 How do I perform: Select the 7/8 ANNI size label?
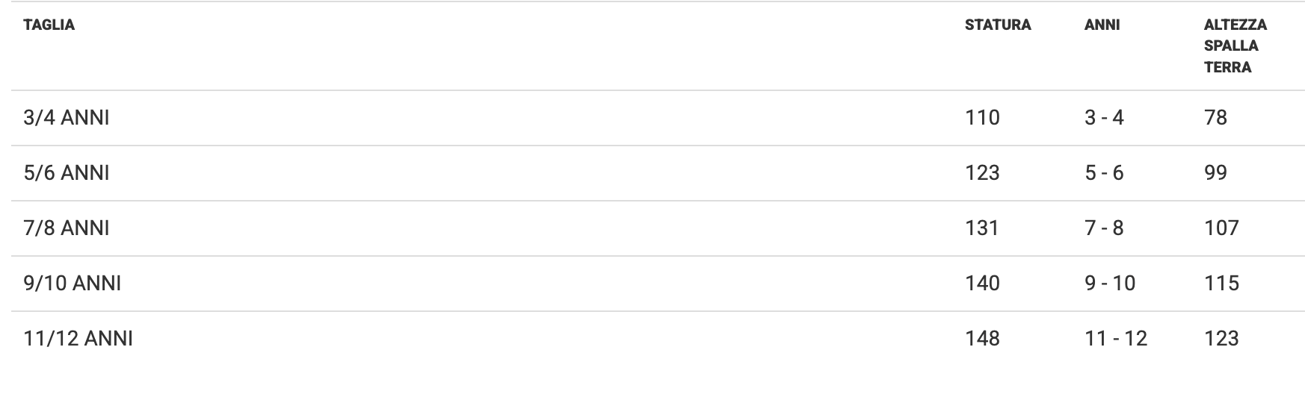point(67,228)
